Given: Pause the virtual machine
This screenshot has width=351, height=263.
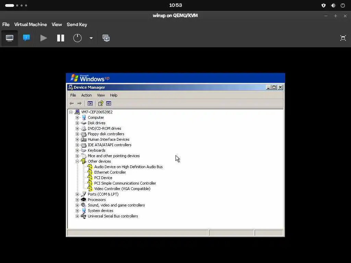Looking at the screenshot, I should tap(60, 38).
